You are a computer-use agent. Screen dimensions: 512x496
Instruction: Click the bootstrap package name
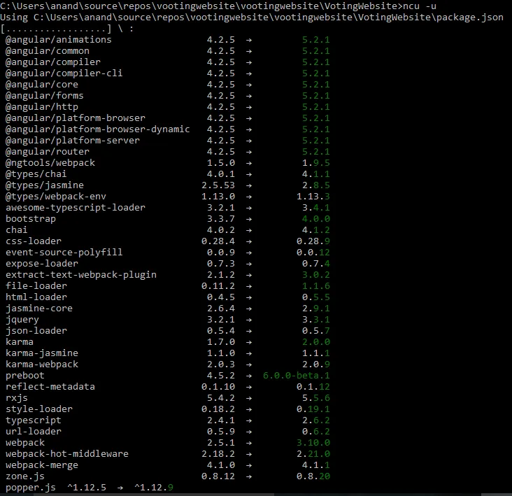31,219
